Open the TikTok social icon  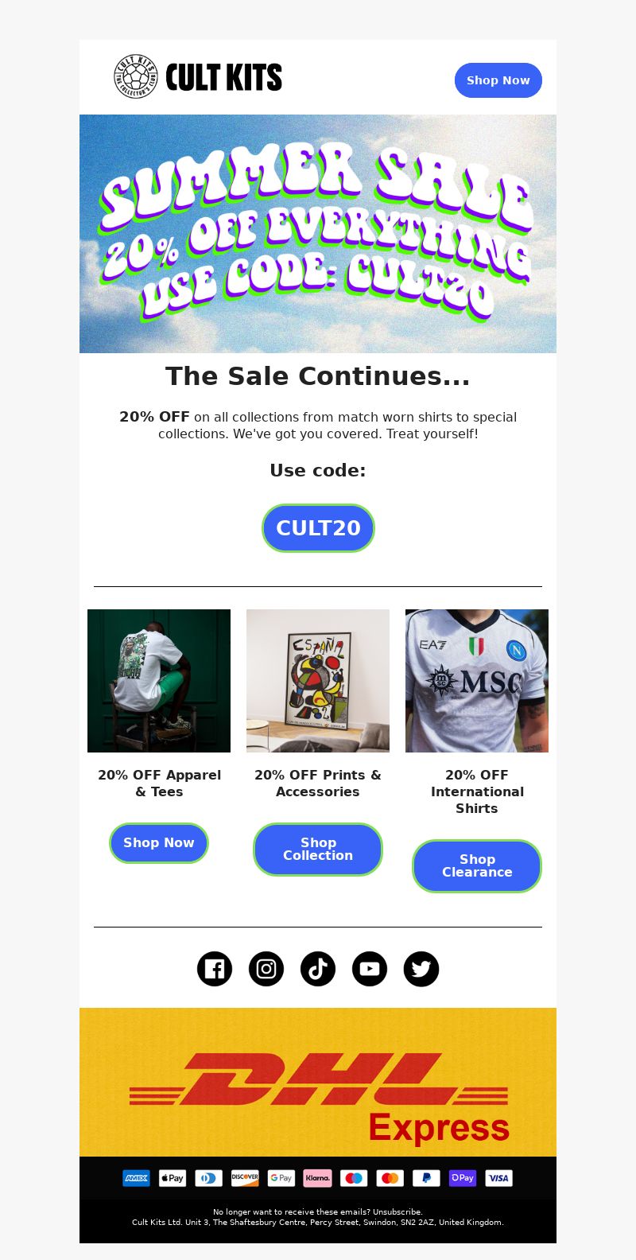coord(318,969)
